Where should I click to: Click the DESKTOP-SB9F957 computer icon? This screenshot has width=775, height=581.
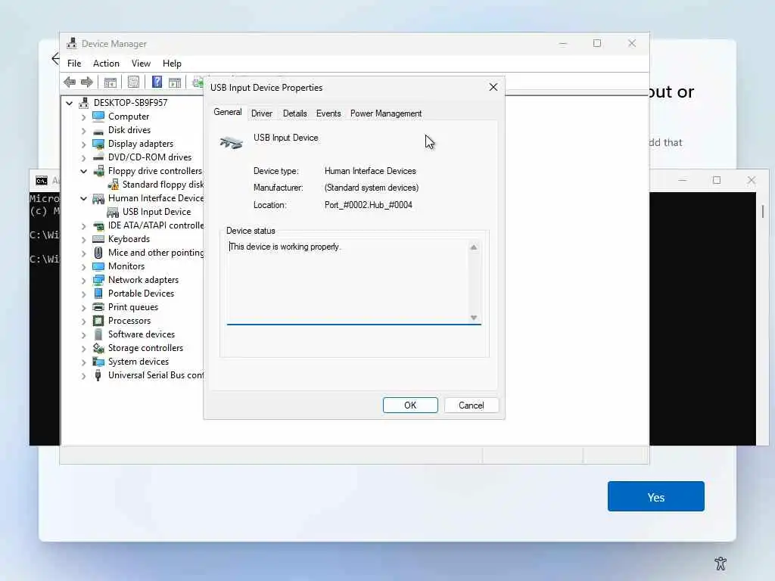point(84,102)
